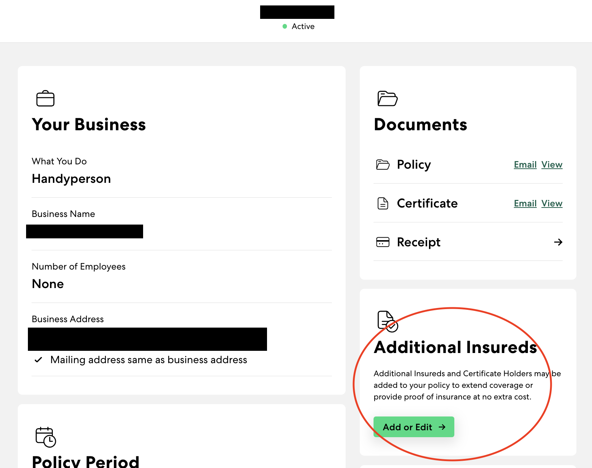Email the Certificate document
This screenshot has width=592, height=468.
[525, 204]
